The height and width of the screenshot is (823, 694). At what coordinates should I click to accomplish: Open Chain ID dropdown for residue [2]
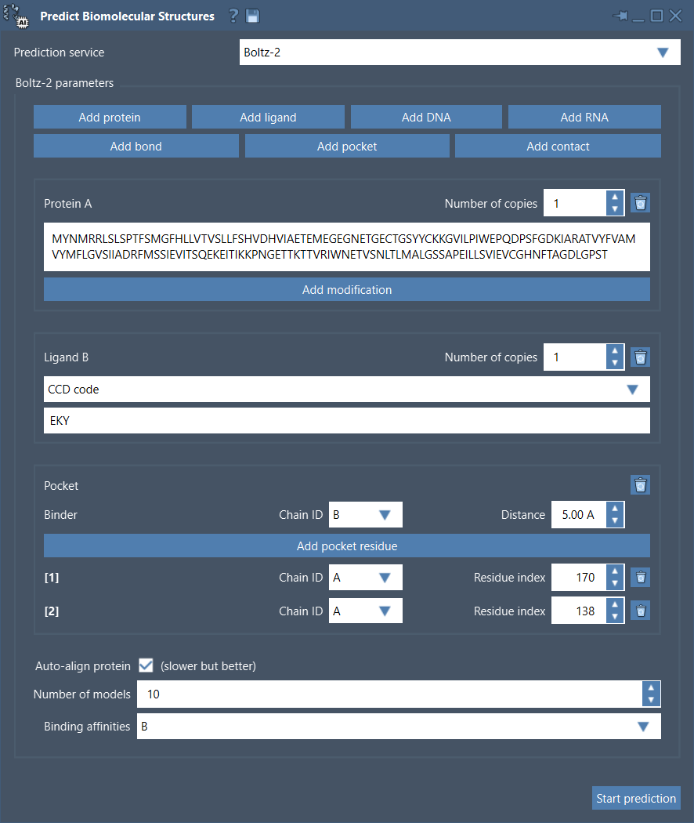point(366,611)
